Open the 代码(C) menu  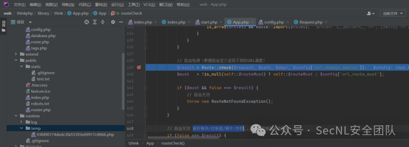pos(85,5)
